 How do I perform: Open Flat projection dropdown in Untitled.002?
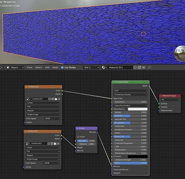click(43, 151)
